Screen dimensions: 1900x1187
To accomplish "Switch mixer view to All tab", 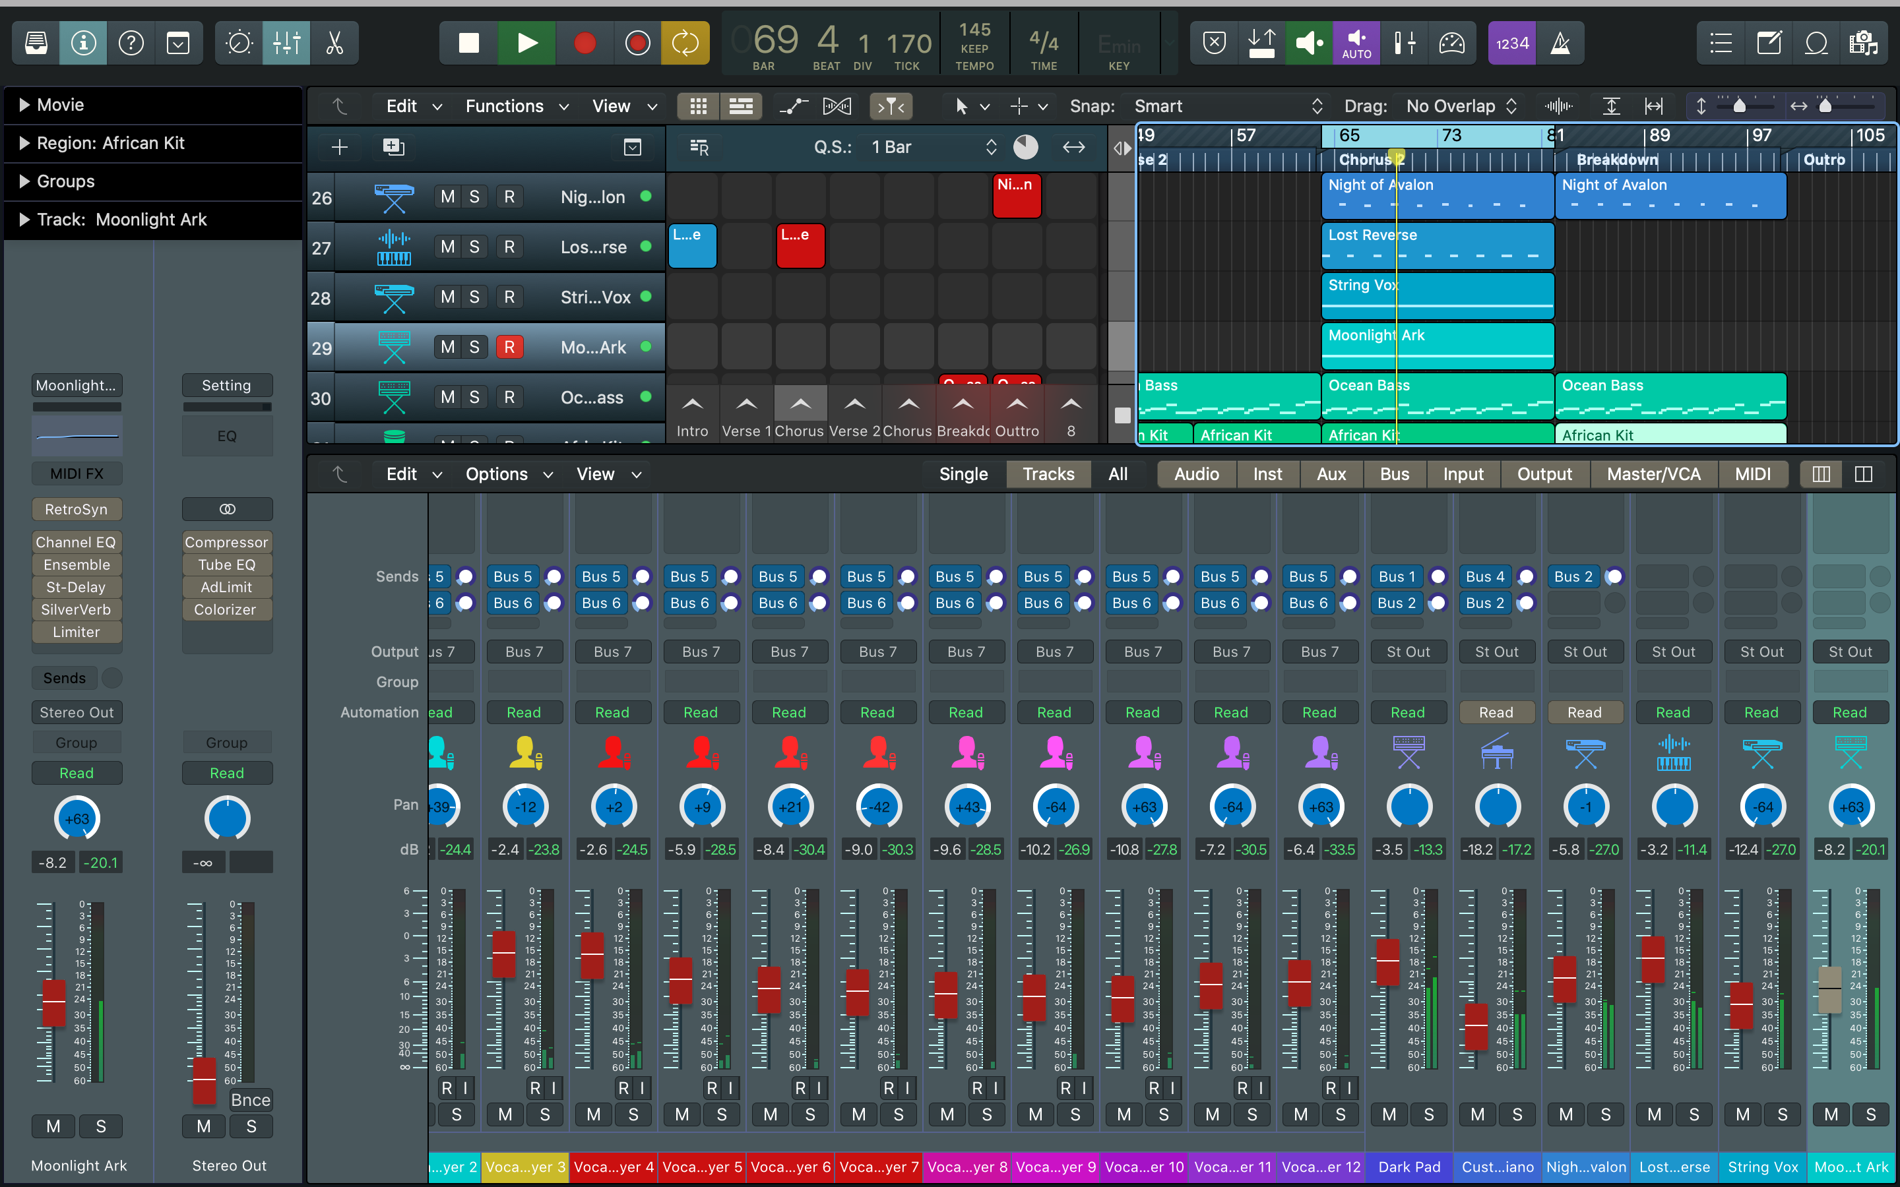I will coord(1117,474).
